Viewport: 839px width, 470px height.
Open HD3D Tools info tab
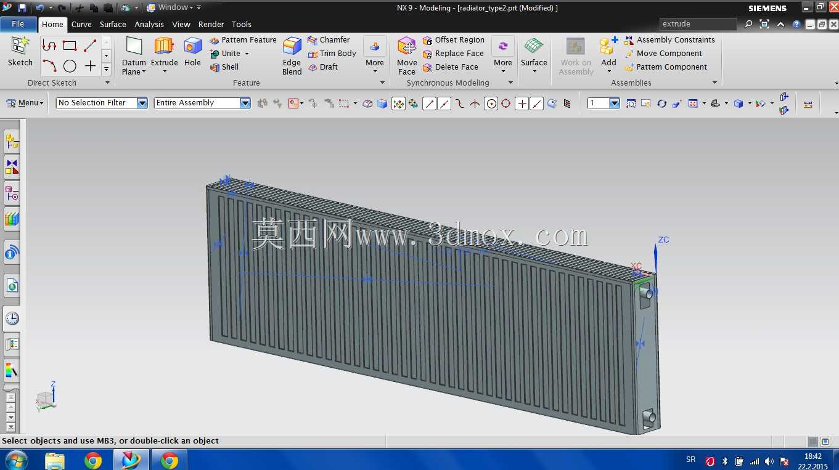point(12,253)
